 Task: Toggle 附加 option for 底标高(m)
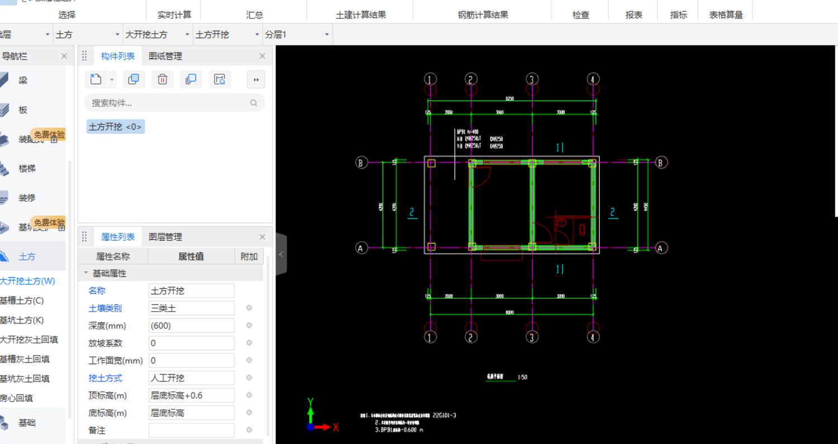249,413
